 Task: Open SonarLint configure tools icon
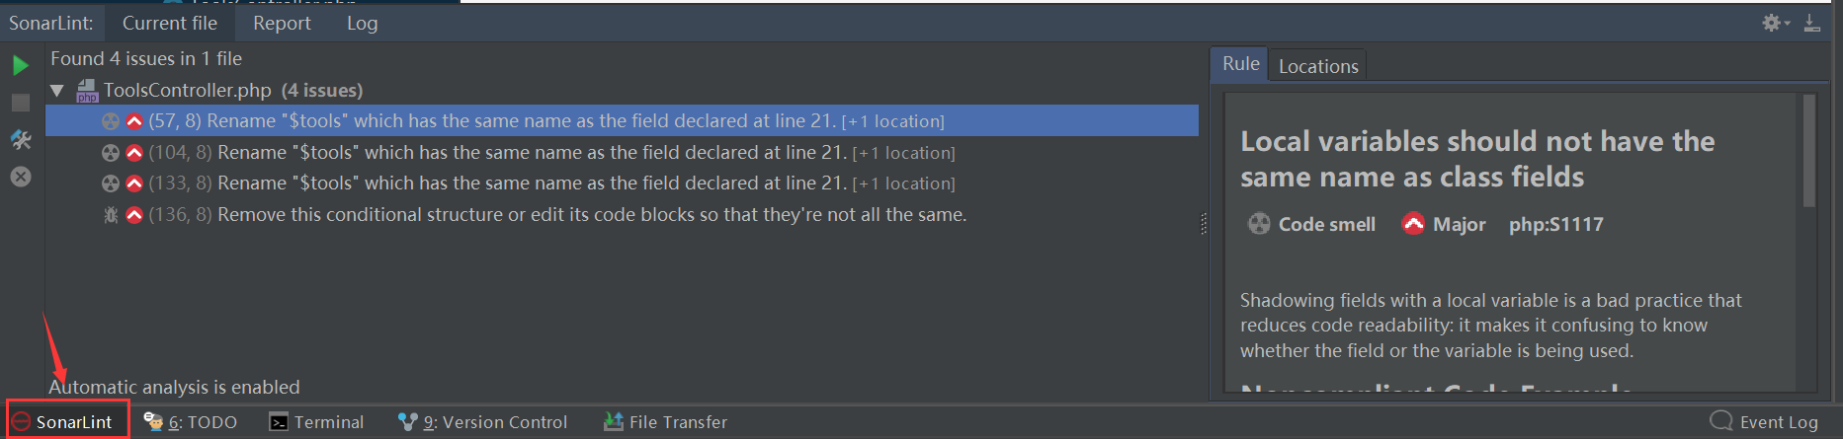(20, 140)
